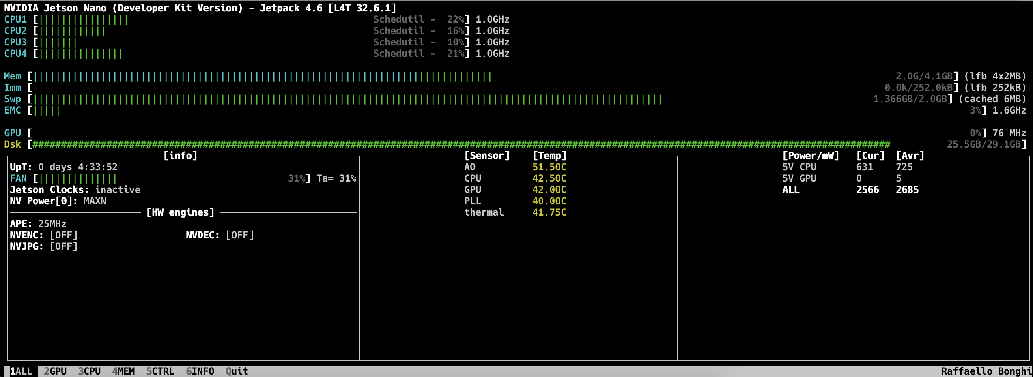This screenshot has width=1033, height=377.
Task: Click the PLL temperature 40.00C
Action: click(x=549, y=201)
